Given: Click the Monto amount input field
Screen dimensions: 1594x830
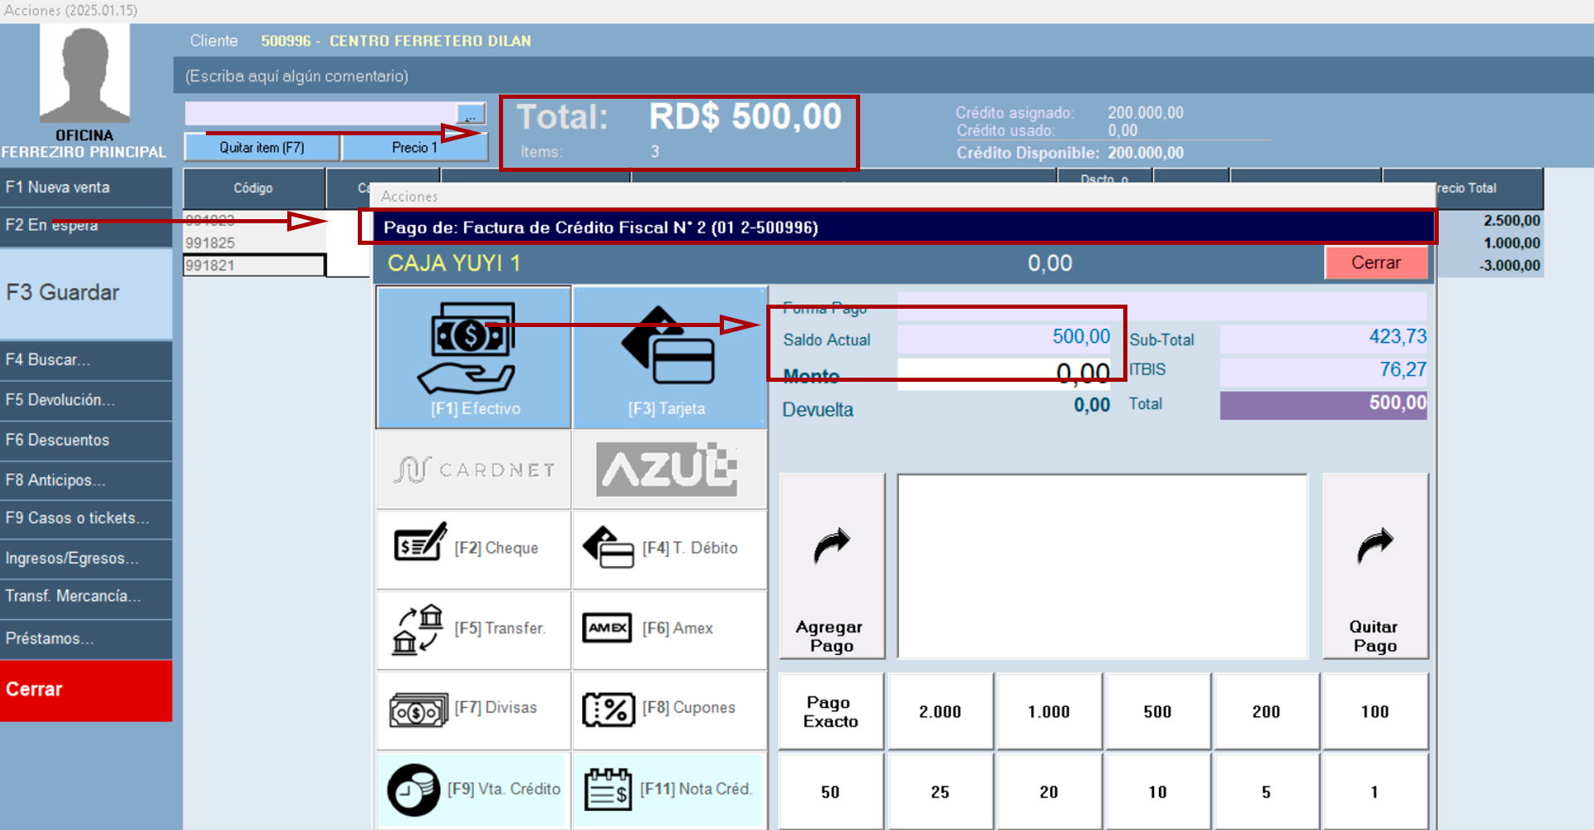Looking at the screenshot, I should click(x=1003, y=373).
